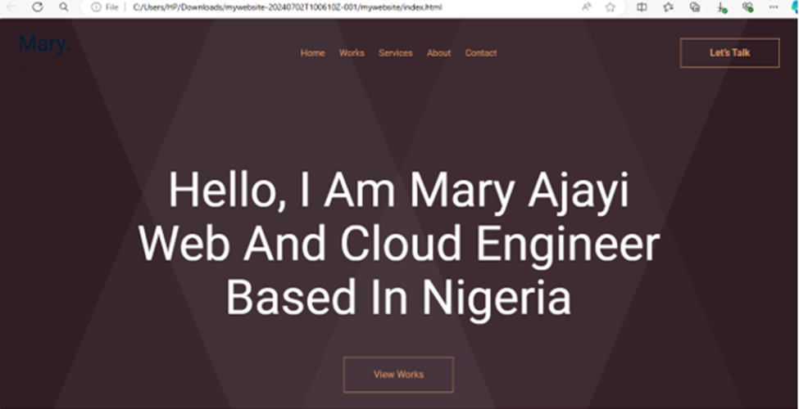The image size is (799, 409).
Task: Reload the page with the refresh icon
Action: (37, 7)
